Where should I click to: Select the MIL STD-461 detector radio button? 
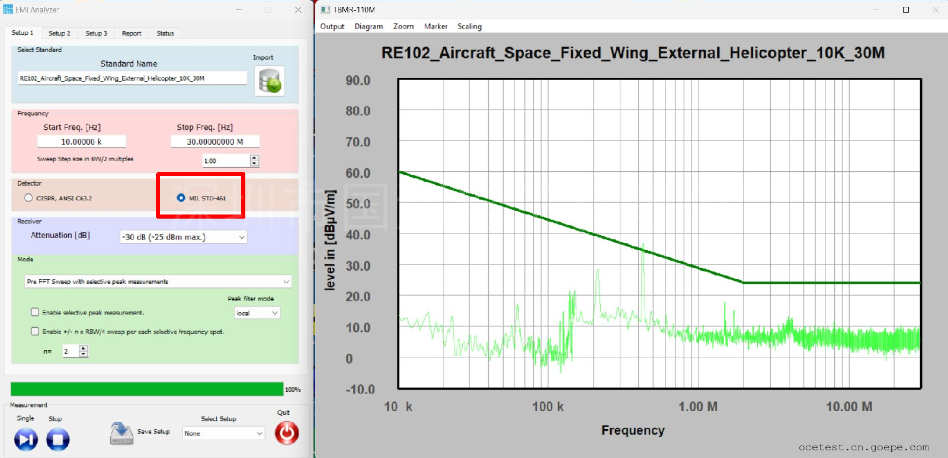181,198
